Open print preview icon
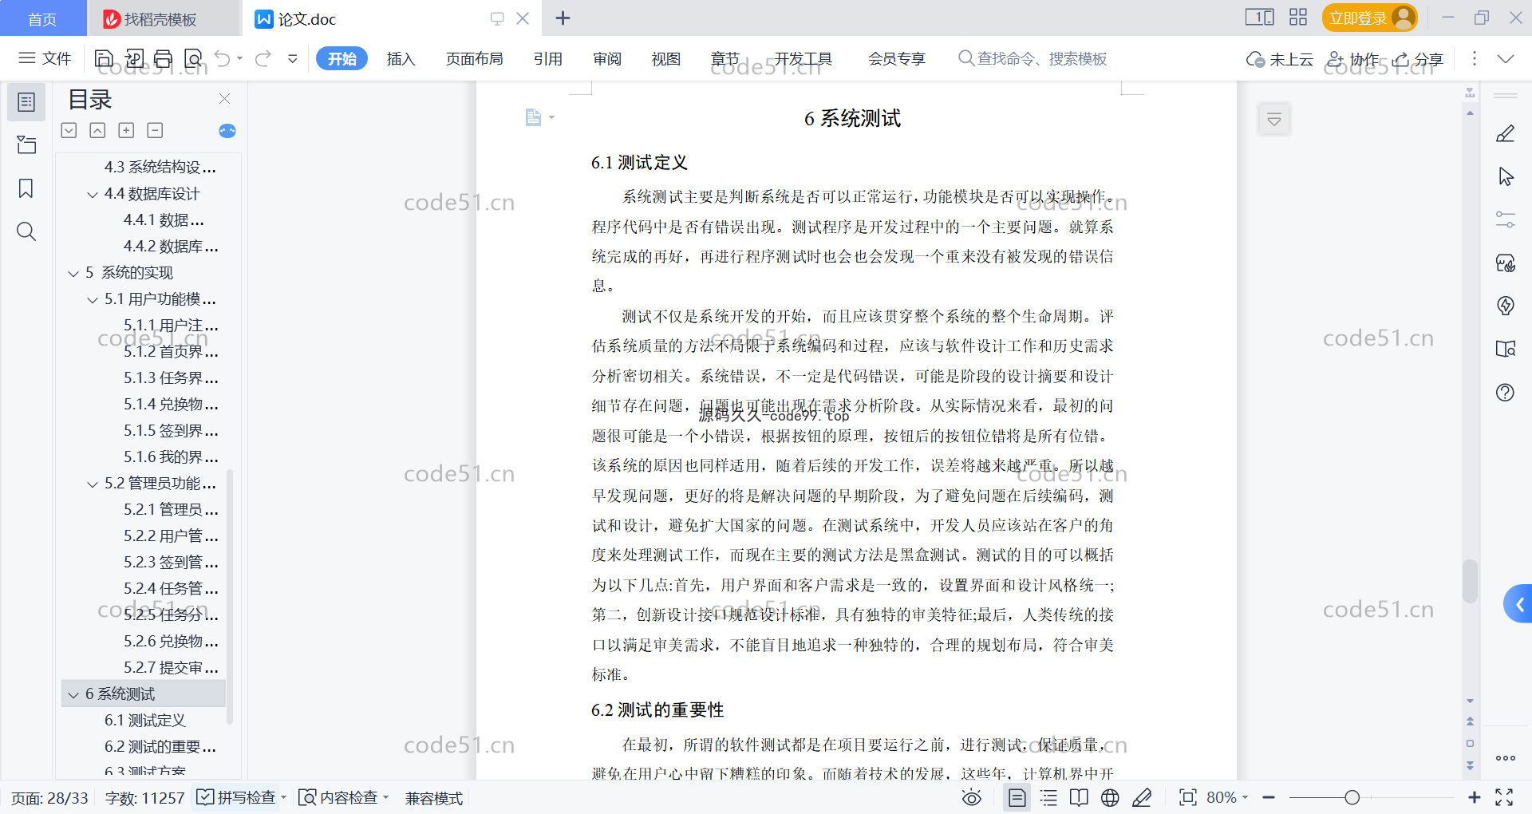The image size is (1532, 814). click(193, 58)
